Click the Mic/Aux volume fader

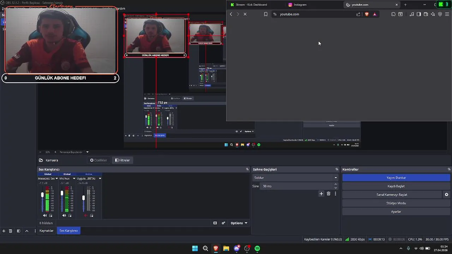[62, 193]
